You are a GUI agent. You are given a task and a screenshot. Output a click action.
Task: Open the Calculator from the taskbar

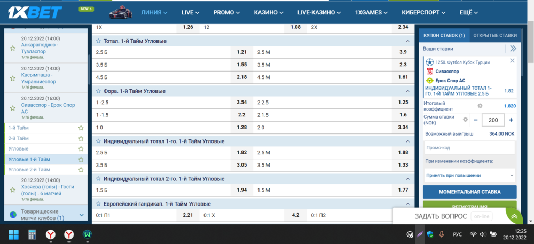coord(33,234)
